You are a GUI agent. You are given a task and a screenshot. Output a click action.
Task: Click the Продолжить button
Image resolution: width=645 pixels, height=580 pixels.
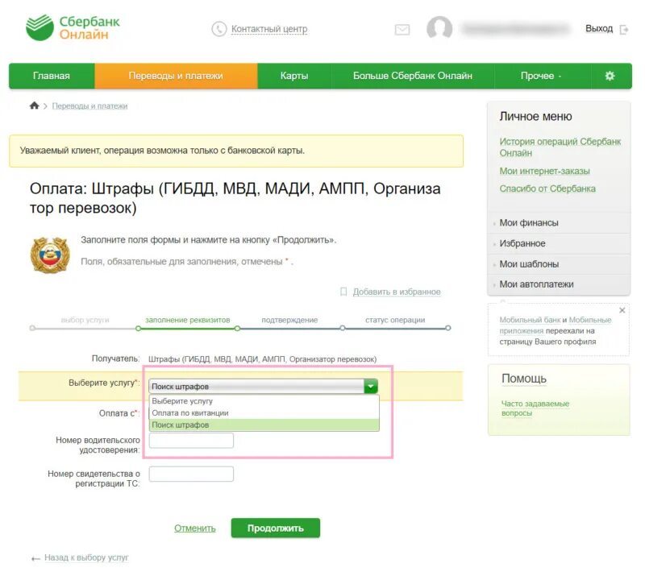(x=276, y=528)
